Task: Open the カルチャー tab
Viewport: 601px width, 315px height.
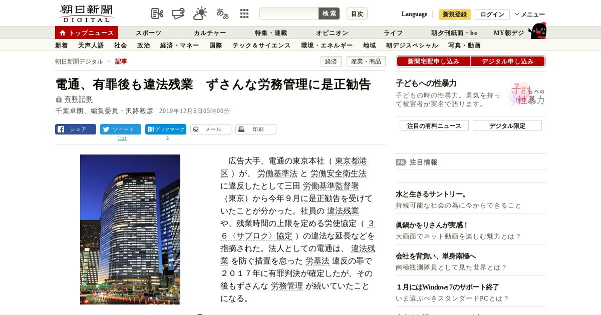Action: pos(210,33)
